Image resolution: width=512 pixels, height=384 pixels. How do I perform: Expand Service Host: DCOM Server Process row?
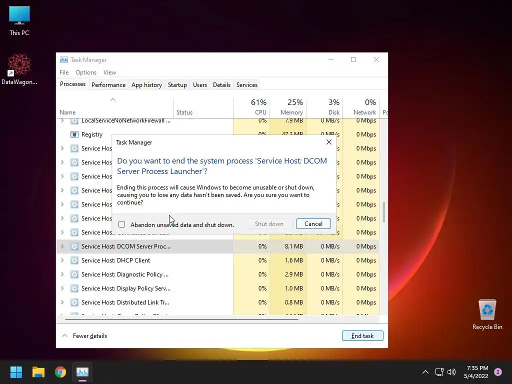tap(62, 246)
